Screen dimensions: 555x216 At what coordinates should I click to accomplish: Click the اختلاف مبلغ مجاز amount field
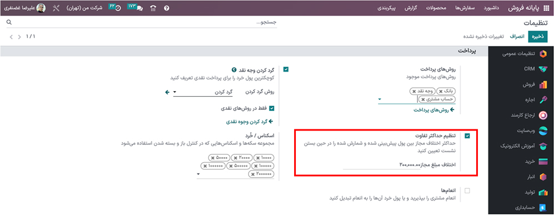click(x=382, y=165)
